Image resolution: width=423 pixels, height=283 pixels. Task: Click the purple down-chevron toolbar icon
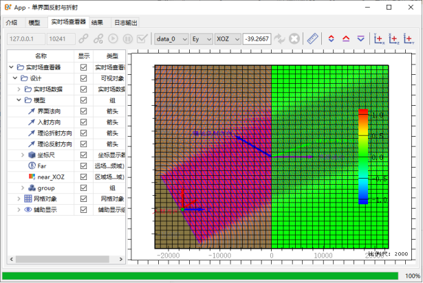[360, 39]
